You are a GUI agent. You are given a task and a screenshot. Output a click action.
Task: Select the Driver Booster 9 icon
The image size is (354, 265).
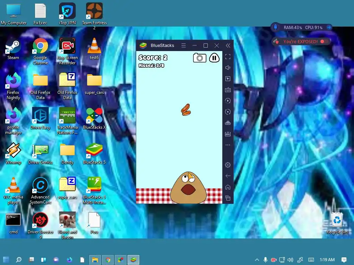tap(40, 226)
